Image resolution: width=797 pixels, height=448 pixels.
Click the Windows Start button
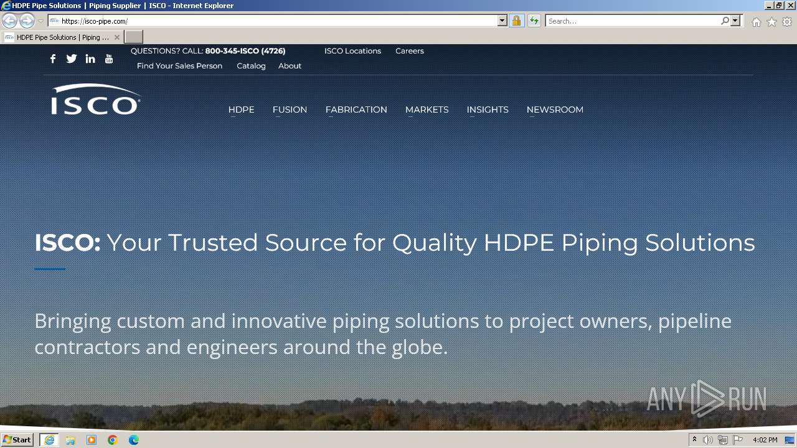click(17, 440)
